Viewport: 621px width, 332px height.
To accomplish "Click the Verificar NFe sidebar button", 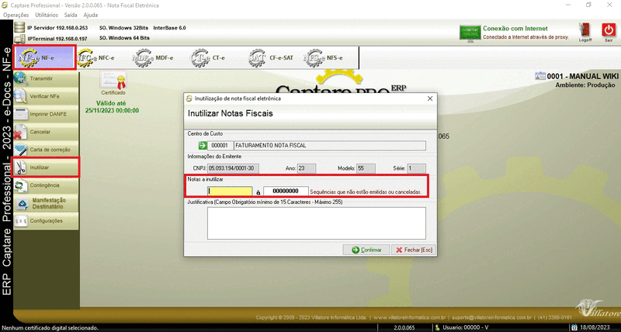I will pyautogui.click(x=46, y=96).
